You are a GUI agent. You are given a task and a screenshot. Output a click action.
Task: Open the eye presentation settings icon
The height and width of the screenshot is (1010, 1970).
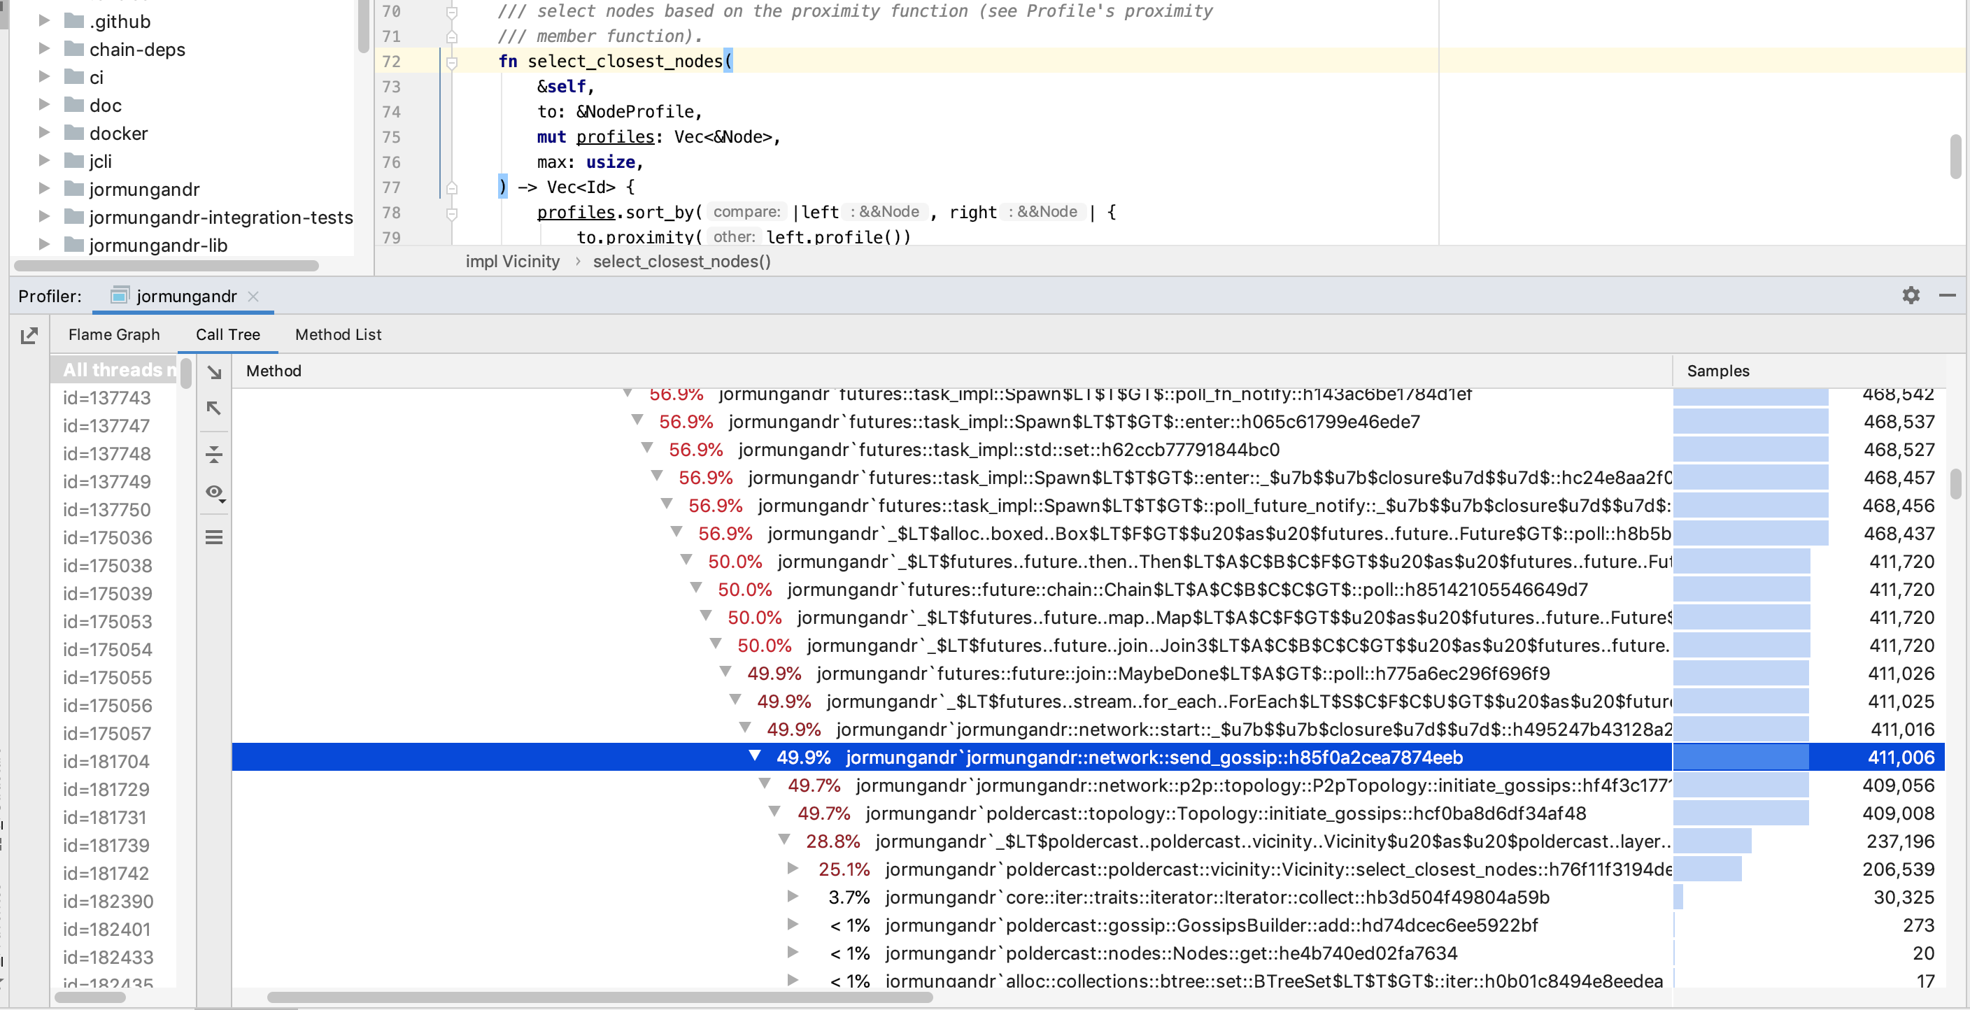coord(215,492)
